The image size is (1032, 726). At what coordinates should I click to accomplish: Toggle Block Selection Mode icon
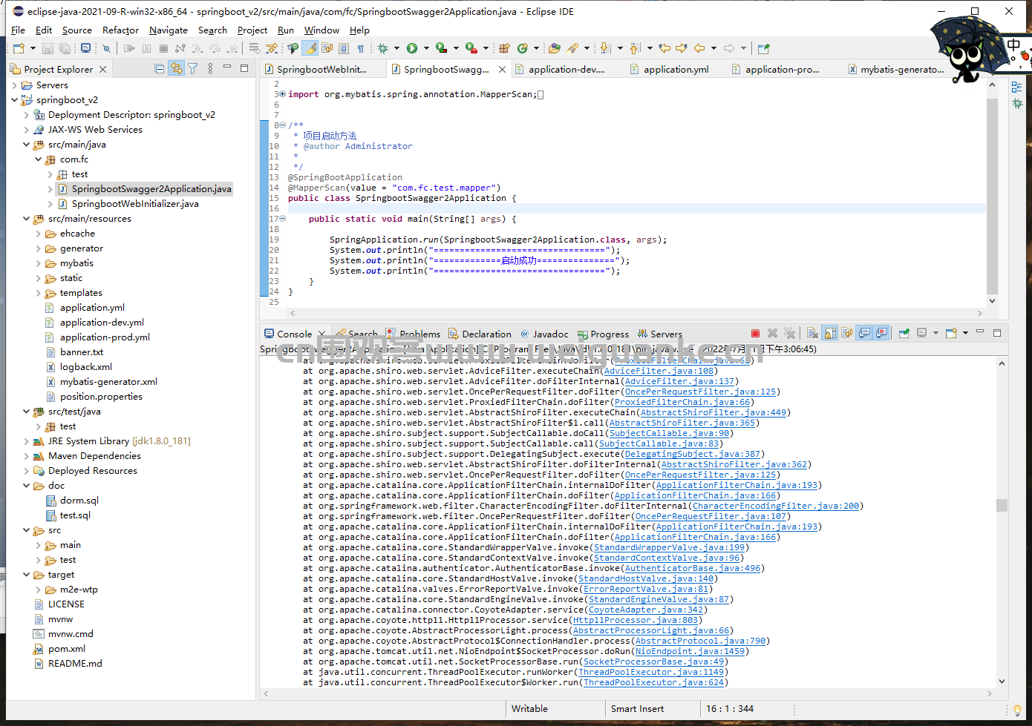[344, 48]
